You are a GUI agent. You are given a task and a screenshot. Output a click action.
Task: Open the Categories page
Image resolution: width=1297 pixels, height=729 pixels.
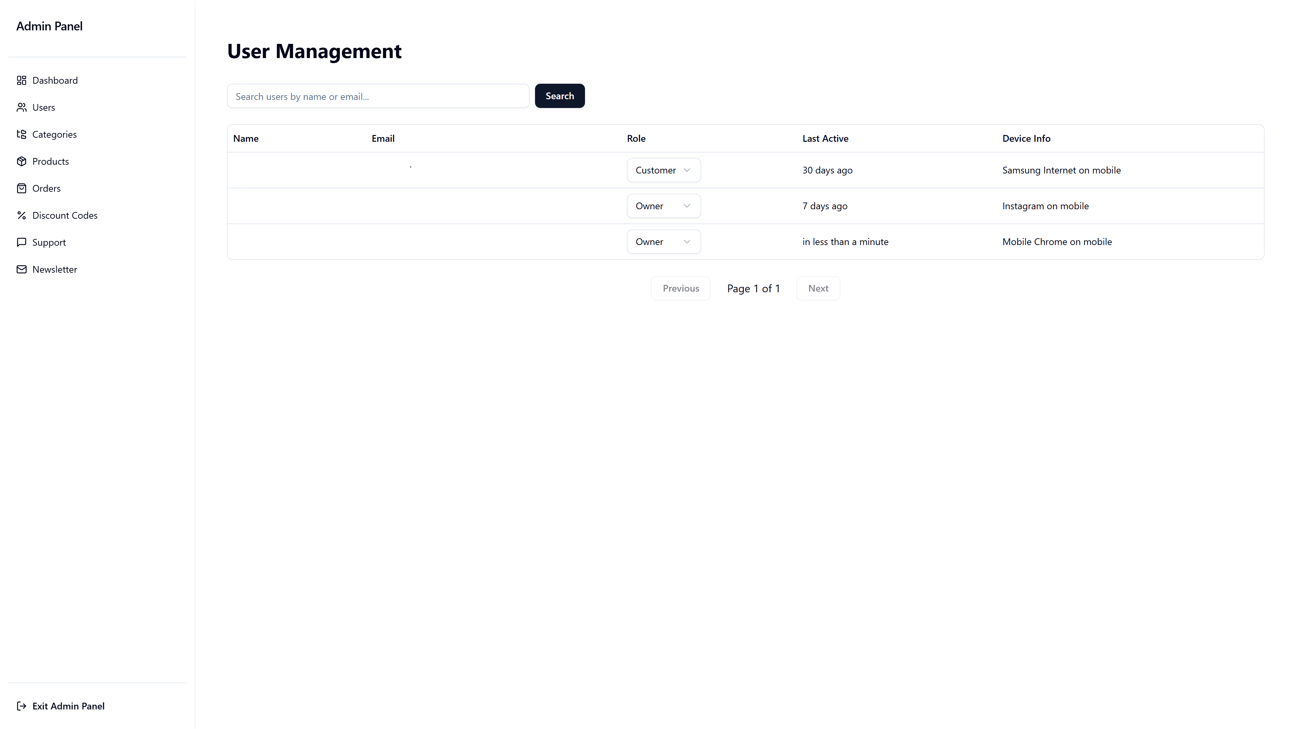(97, 134)
